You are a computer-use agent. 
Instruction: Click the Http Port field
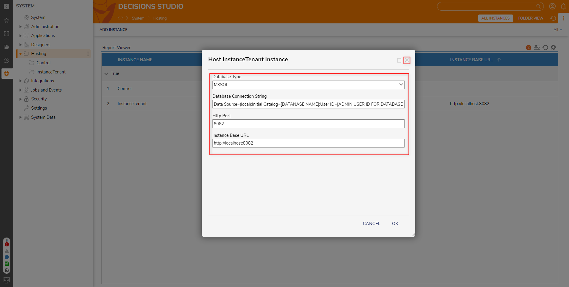click(308, 124)
